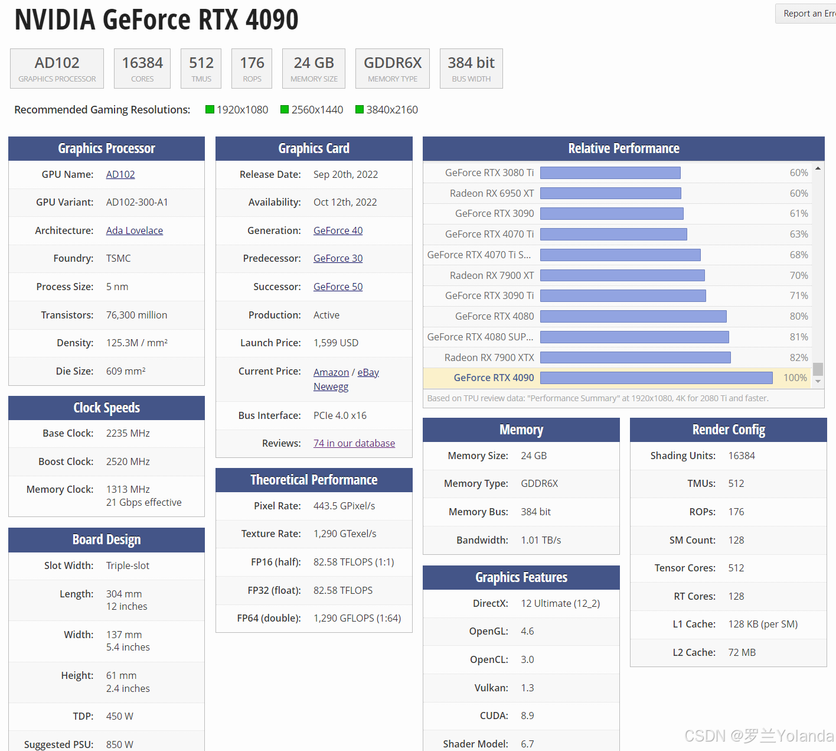Select the AD102-300-A1 GPU variant value
This screenshot has width=836, height=751.
click(137, 202)
